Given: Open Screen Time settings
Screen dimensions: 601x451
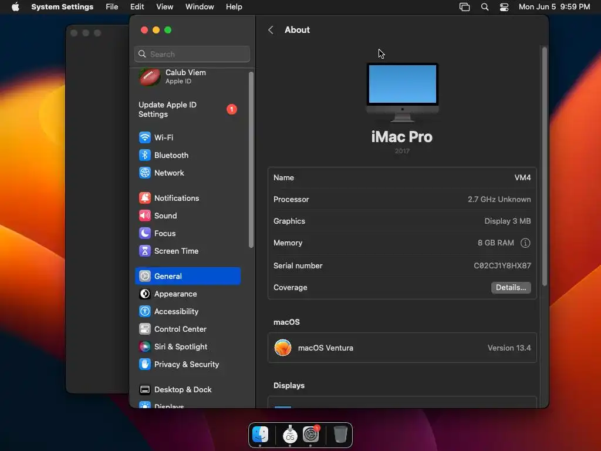Looking at the screenshot, I should point(187,251).
